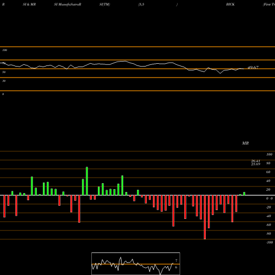
Task: Click the BRCK ticker label
Action: (230, 4)
